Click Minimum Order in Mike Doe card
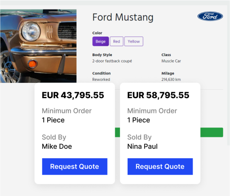Screen dimensions: 230x196 point(67,111)
